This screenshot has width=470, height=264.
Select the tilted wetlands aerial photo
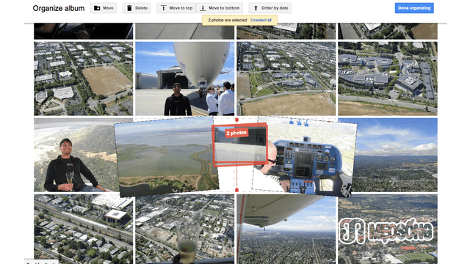pos(166,155)
